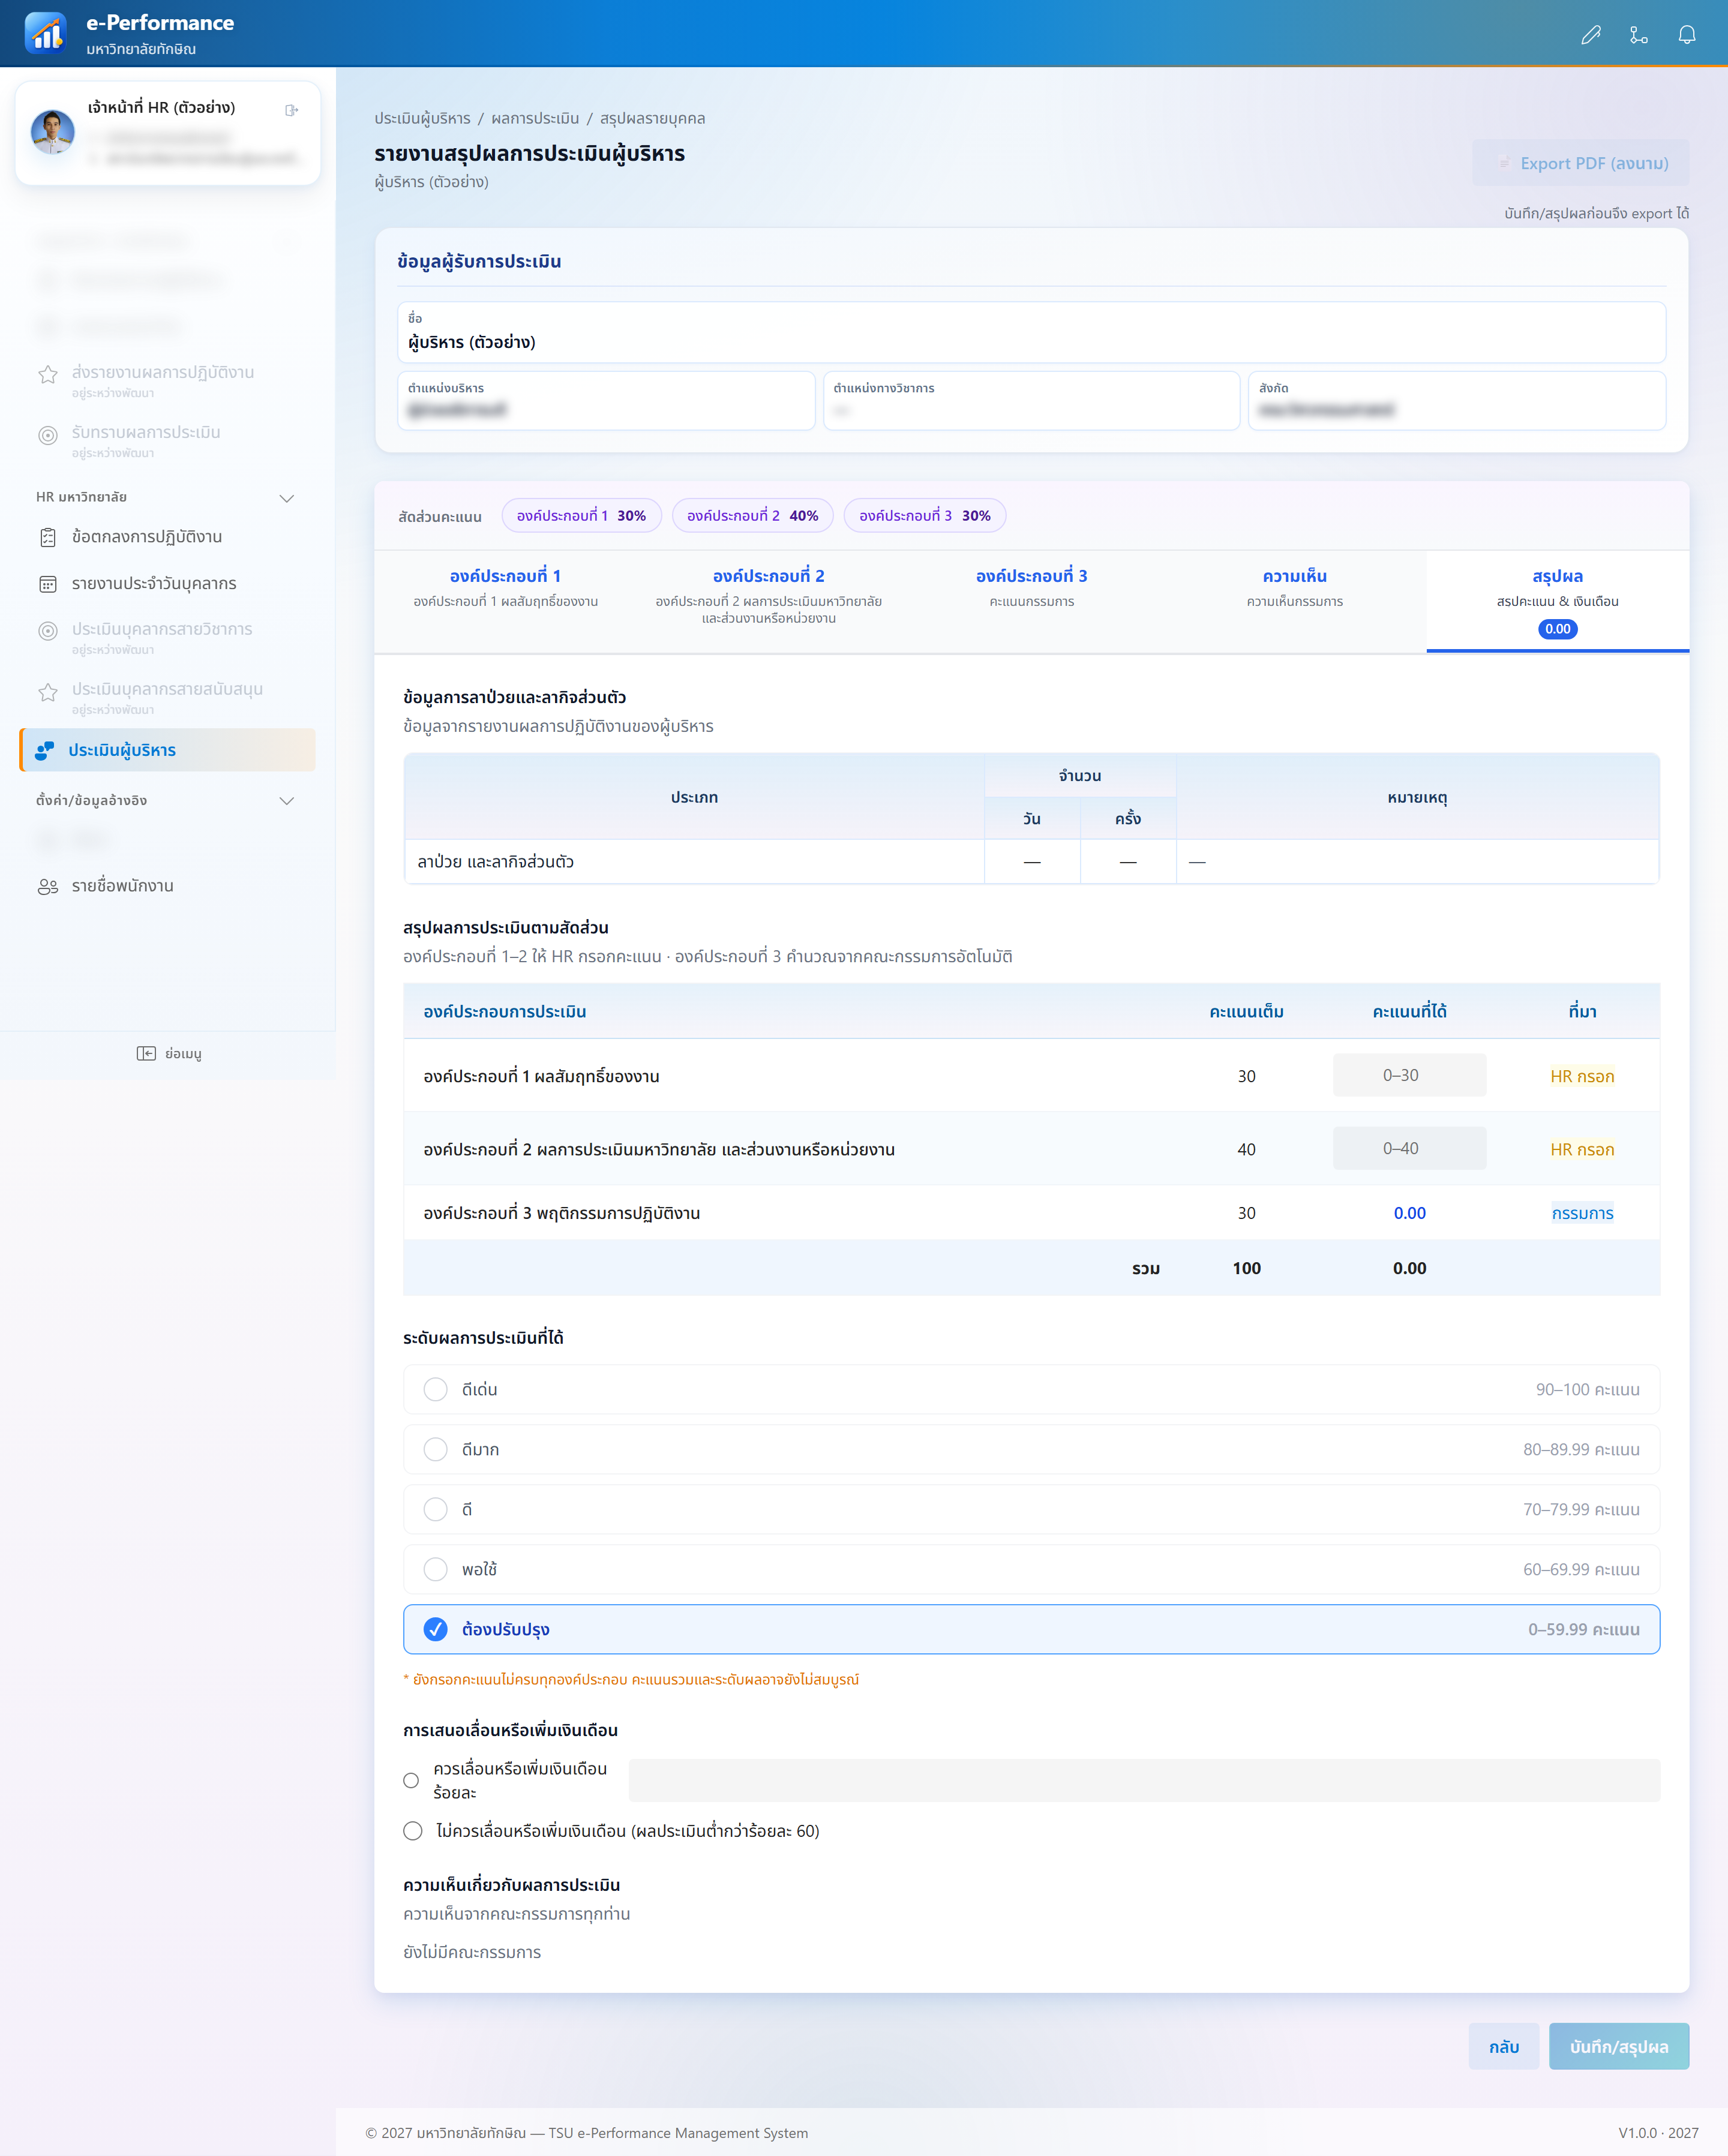The width and height of the screenshot is (1728, 2156).
Task: Click the pencil edit icon in header
Action: click(x=1590, y=35)
